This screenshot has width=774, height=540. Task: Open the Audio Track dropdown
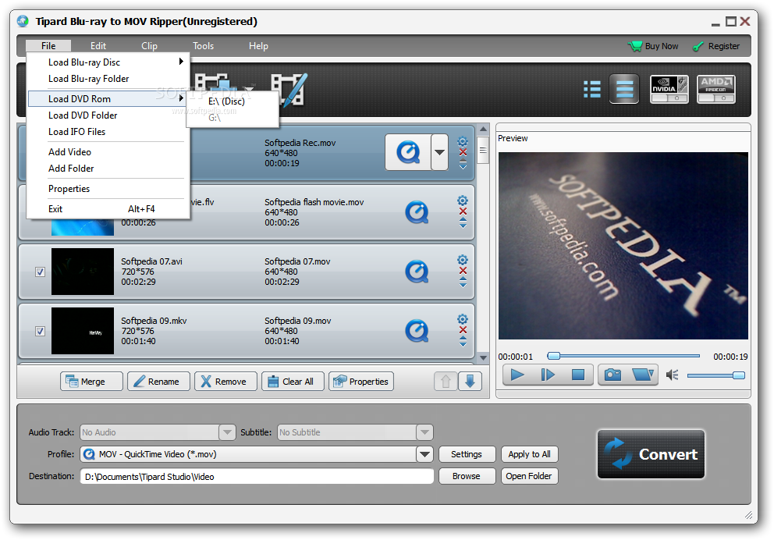[227, 432]
